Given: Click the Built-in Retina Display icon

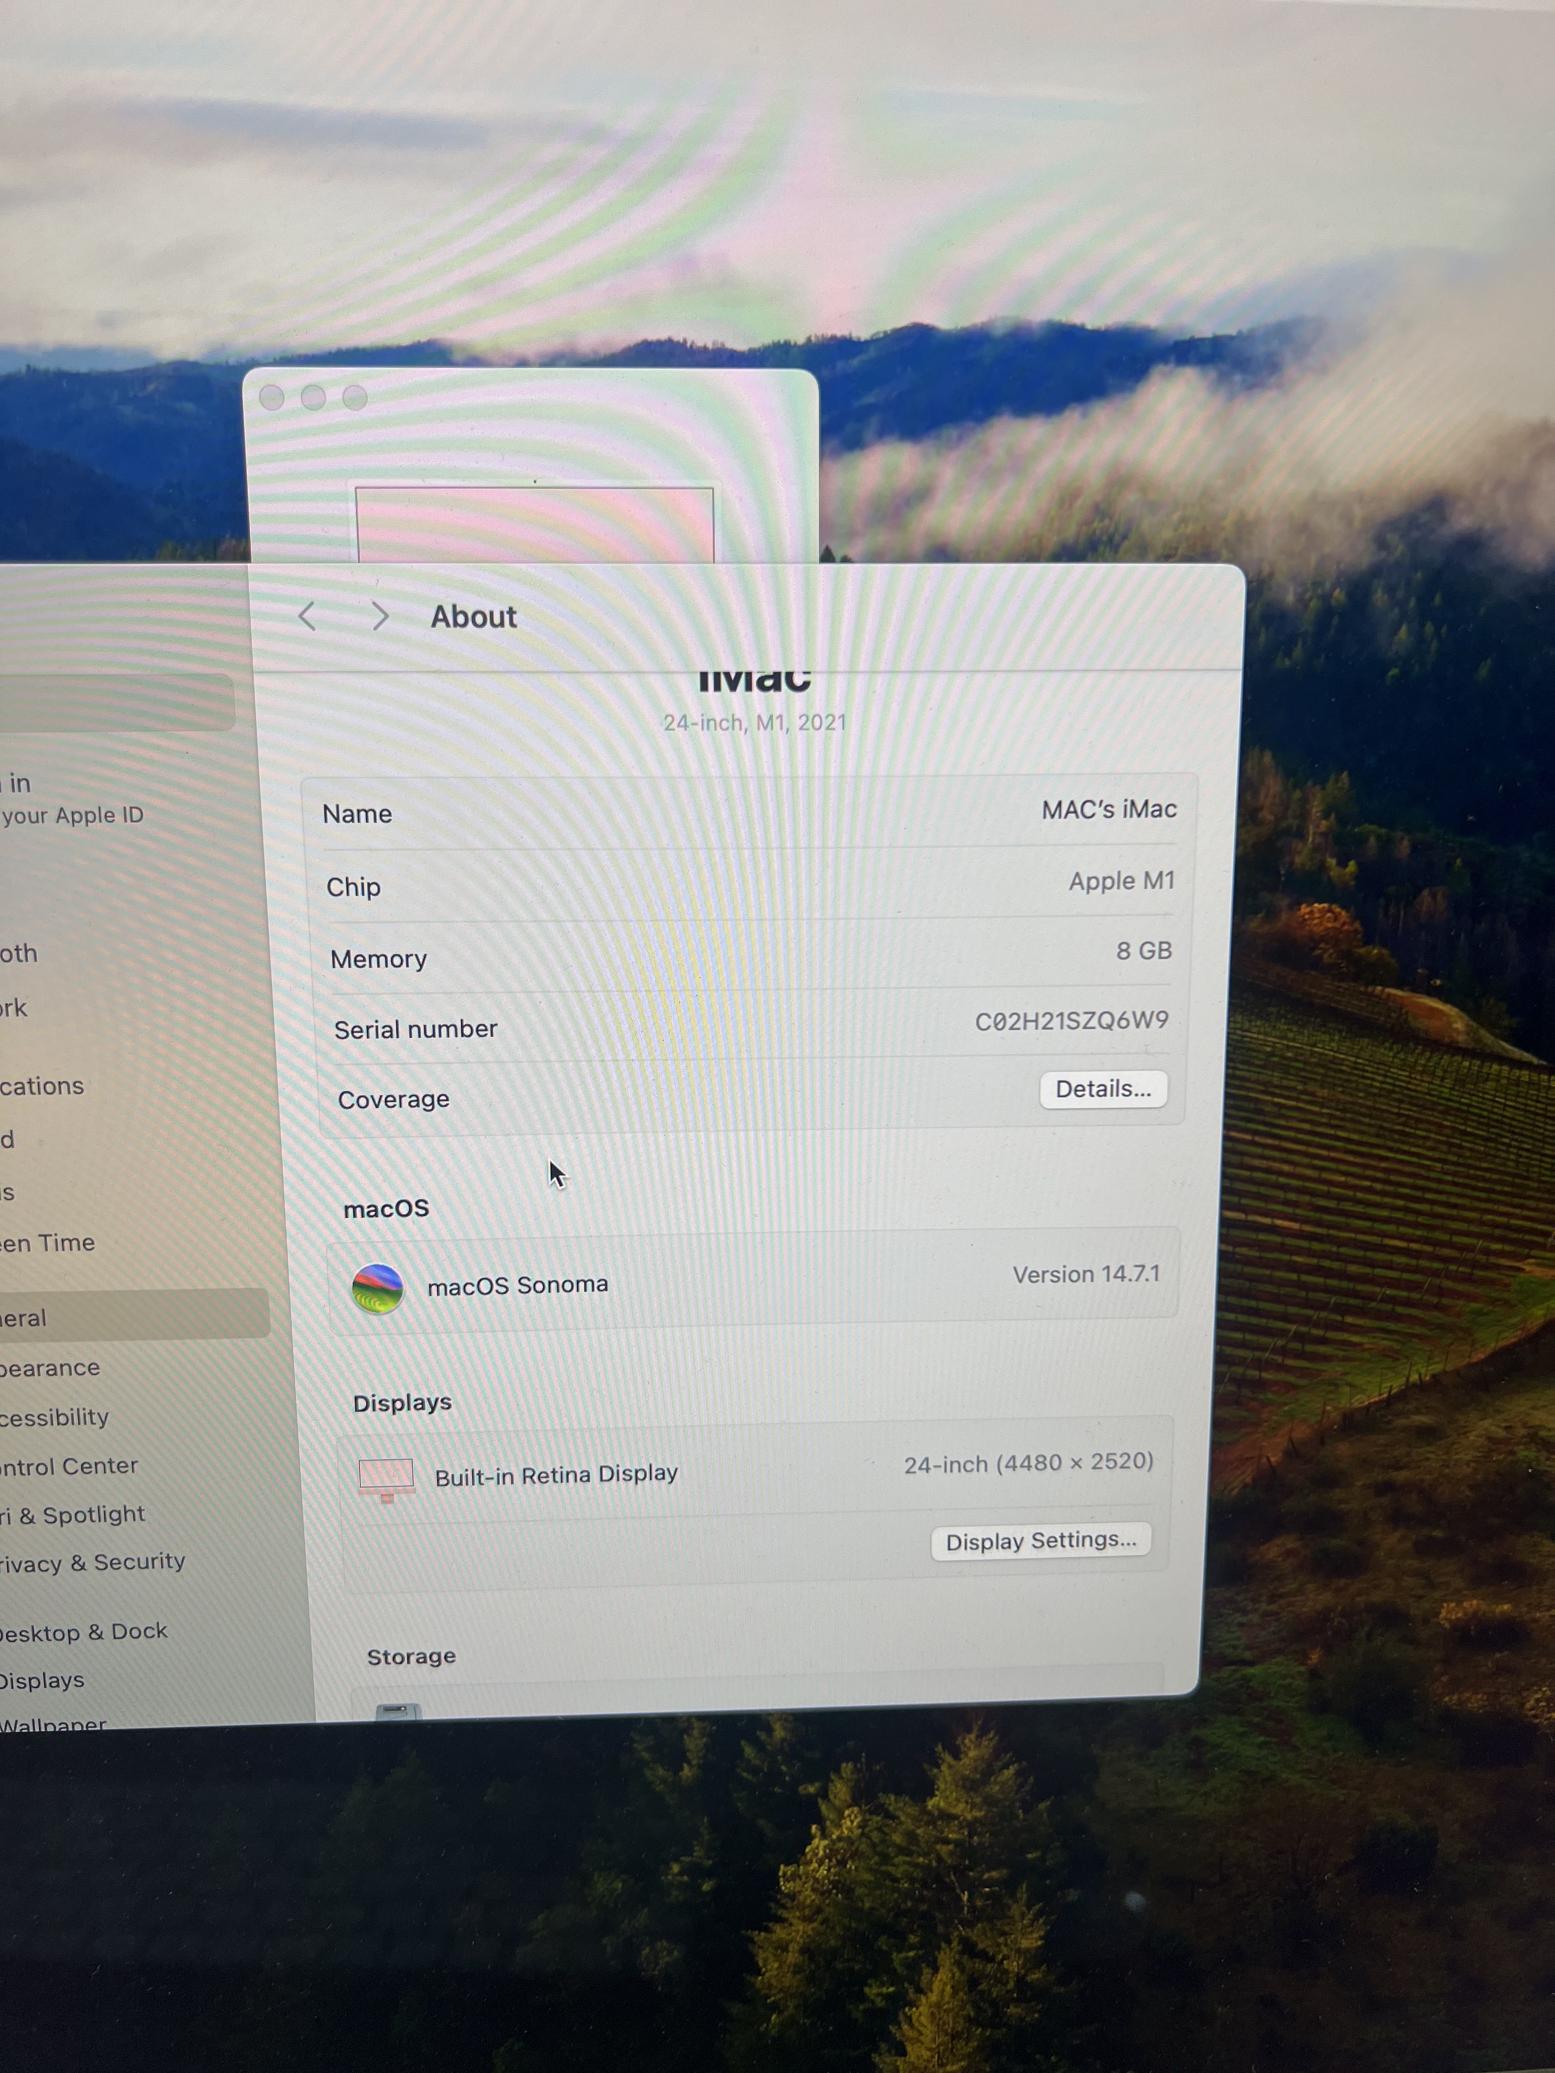Looking at the screenshot, I should (x=385, y=1478).
